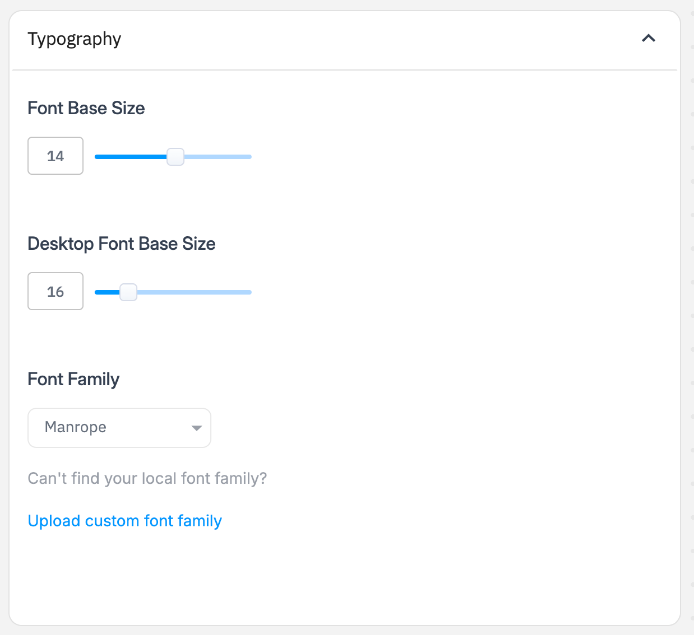The height and width of the screenshot is (635, 694).
Task: Click the filled blue part of the Desktop Font Base Size slider
Action: pos(107,292)
